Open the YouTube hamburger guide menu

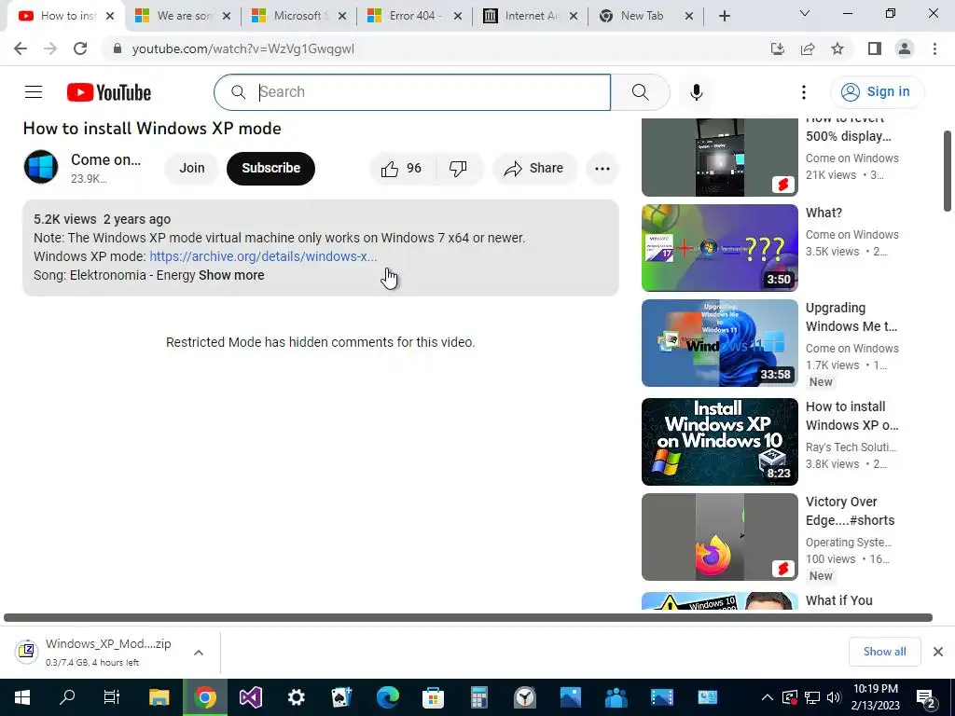[x=34, y=92]
